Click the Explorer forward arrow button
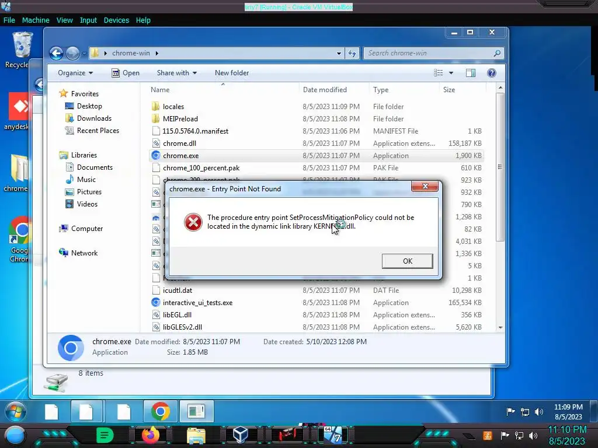598x448 pixels. pyautogui.click(x=72, y=53)
